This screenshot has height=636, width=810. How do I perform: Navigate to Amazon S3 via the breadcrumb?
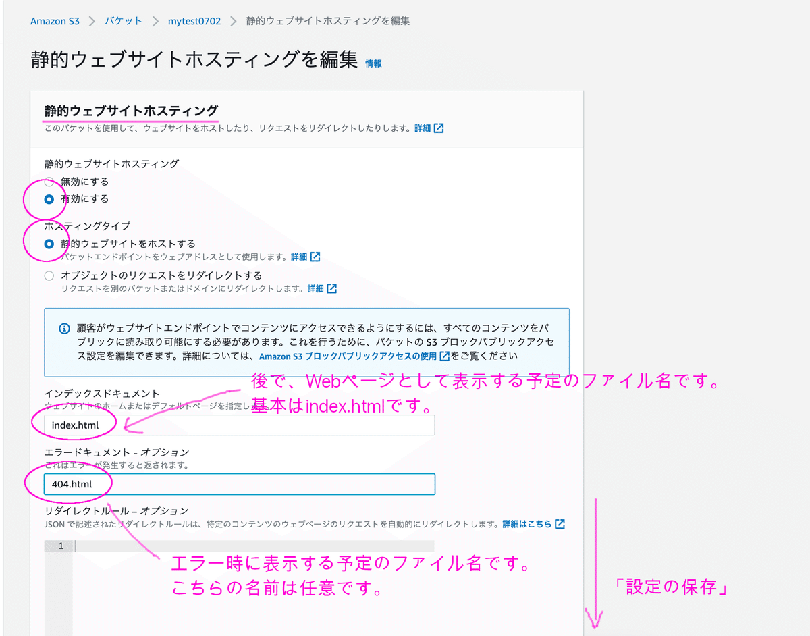[x=55, y=21]
